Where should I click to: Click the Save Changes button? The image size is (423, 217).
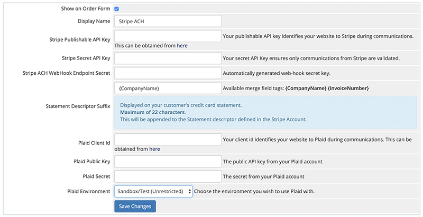point(135,206)
